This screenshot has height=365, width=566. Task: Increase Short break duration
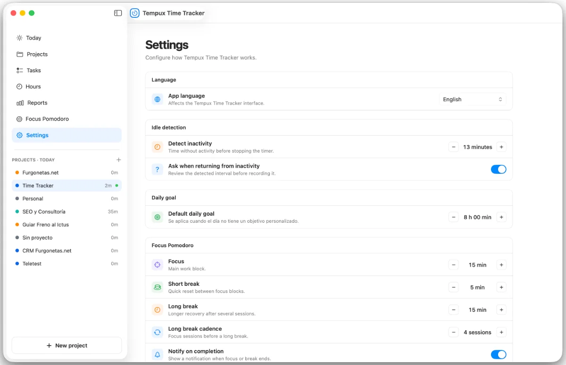pyautogui.click(x=501, y=287)
